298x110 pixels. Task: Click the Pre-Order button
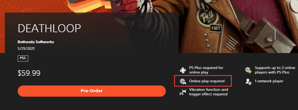click(x=92, y=91)
